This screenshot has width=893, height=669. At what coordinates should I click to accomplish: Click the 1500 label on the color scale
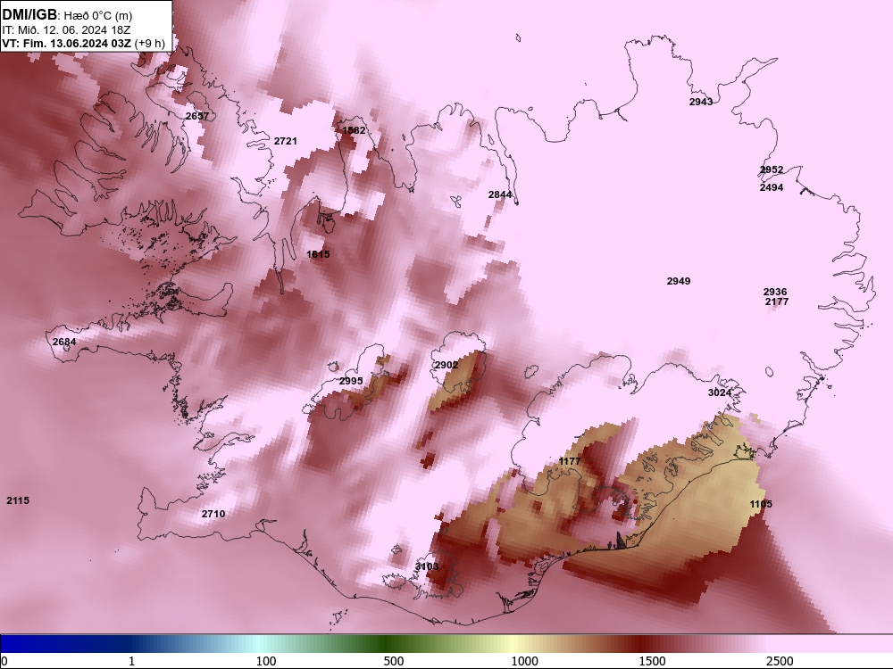click(x=652, y=661)
